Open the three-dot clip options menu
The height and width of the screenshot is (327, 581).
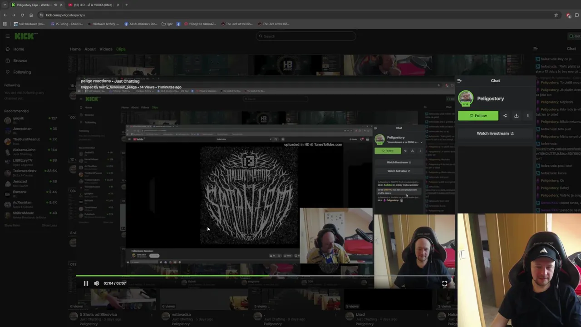(527, 116)
